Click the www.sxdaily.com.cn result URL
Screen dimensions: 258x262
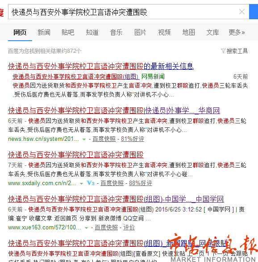tap(42, 183)
